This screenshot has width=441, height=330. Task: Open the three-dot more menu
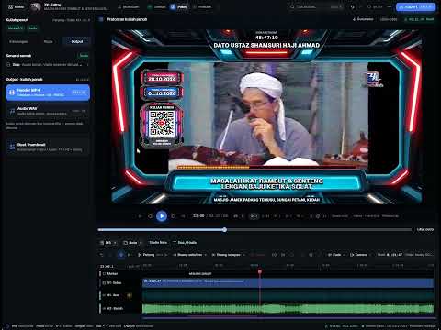pyautogui.click(x=390, y=6)
